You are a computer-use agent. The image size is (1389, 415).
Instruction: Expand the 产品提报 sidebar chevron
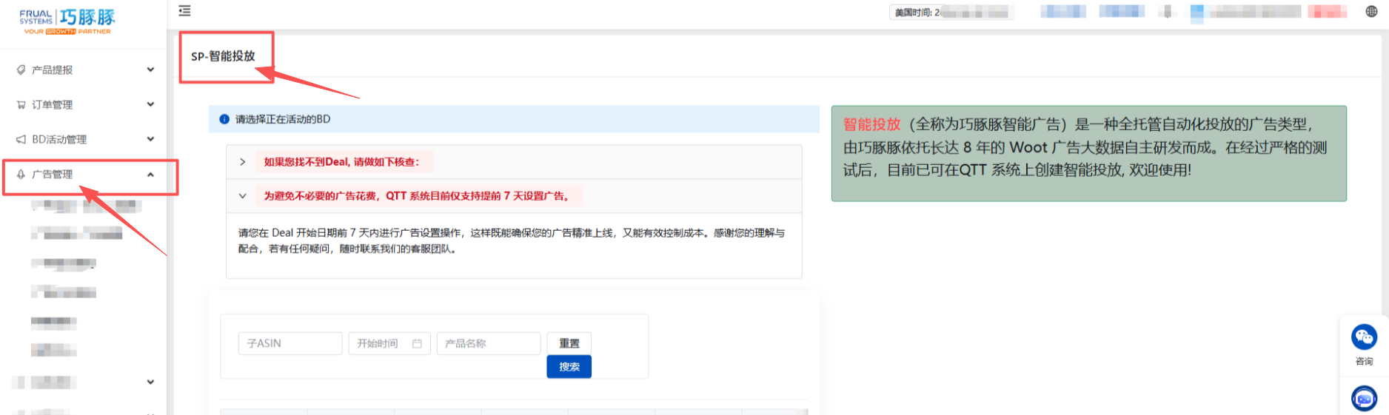[150, 70]
